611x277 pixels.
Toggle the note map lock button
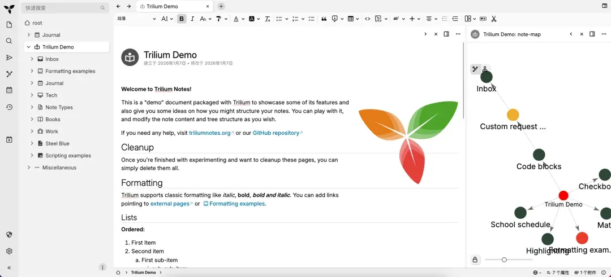coord(475,260)
